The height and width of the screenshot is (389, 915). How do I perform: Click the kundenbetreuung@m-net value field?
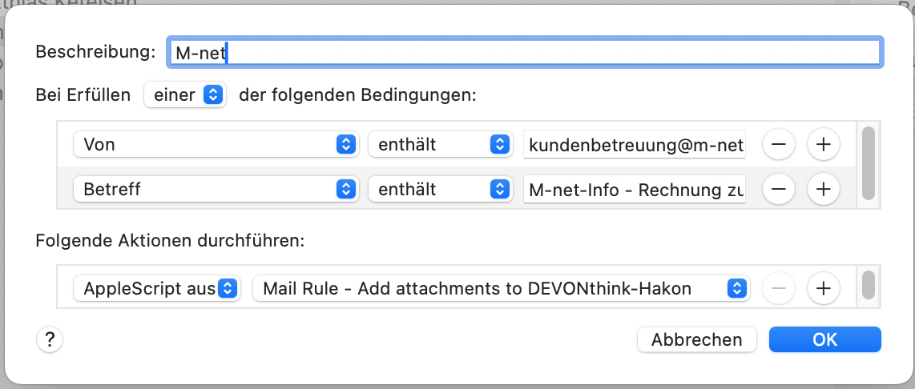tap(635, 145)
